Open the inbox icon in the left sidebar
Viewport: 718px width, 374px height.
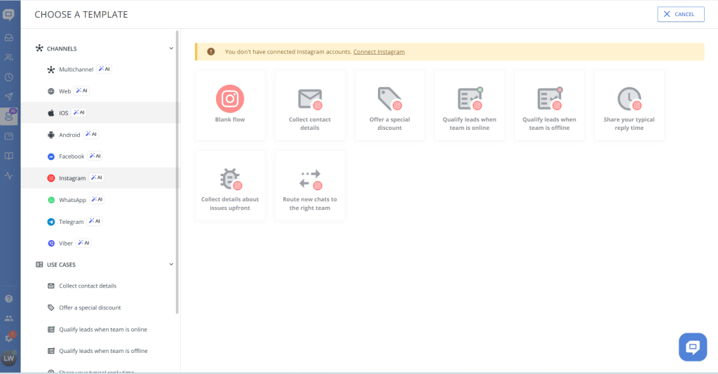pos(8,38)
